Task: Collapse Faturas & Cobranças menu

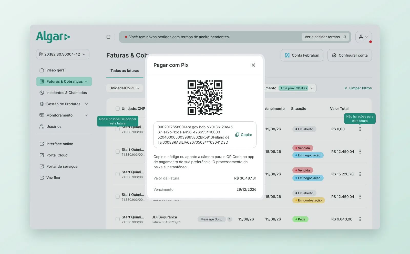Action: [x=64, y=81]
